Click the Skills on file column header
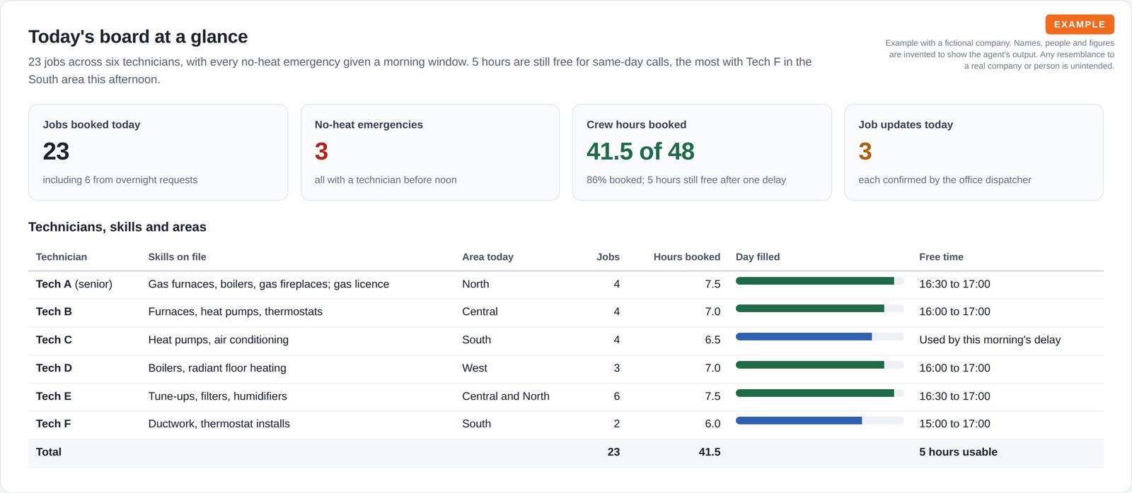The height and width of the screenshot is (493, 1132). tap(177, 257)
